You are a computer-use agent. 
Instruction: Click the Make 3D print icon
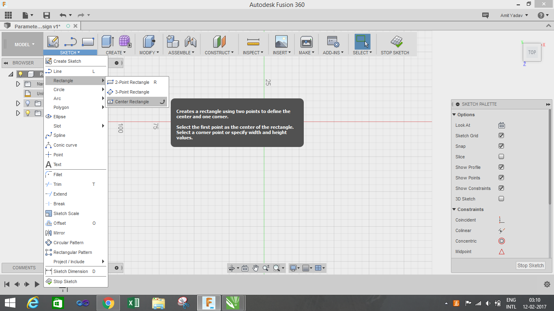point(306,42)
